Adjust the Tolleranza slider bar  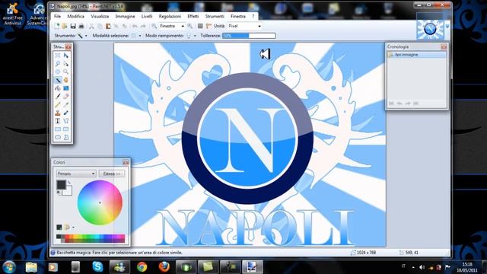pos(249,36)
